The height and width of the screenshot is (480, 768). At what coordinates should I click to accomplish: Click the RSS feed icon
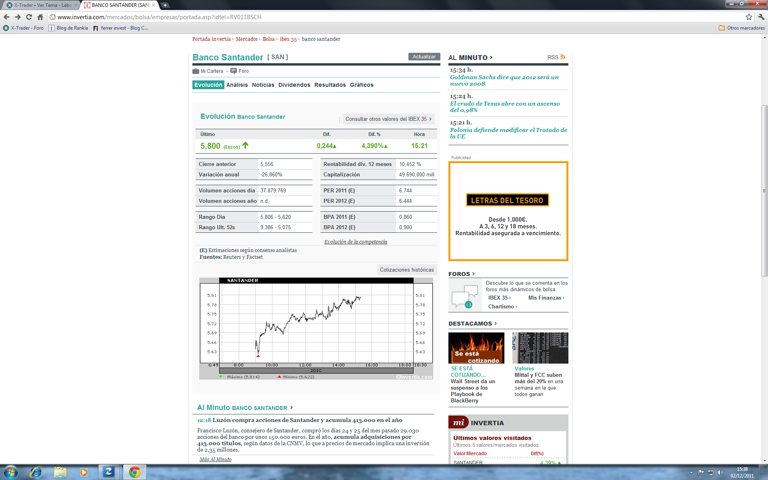563,57
